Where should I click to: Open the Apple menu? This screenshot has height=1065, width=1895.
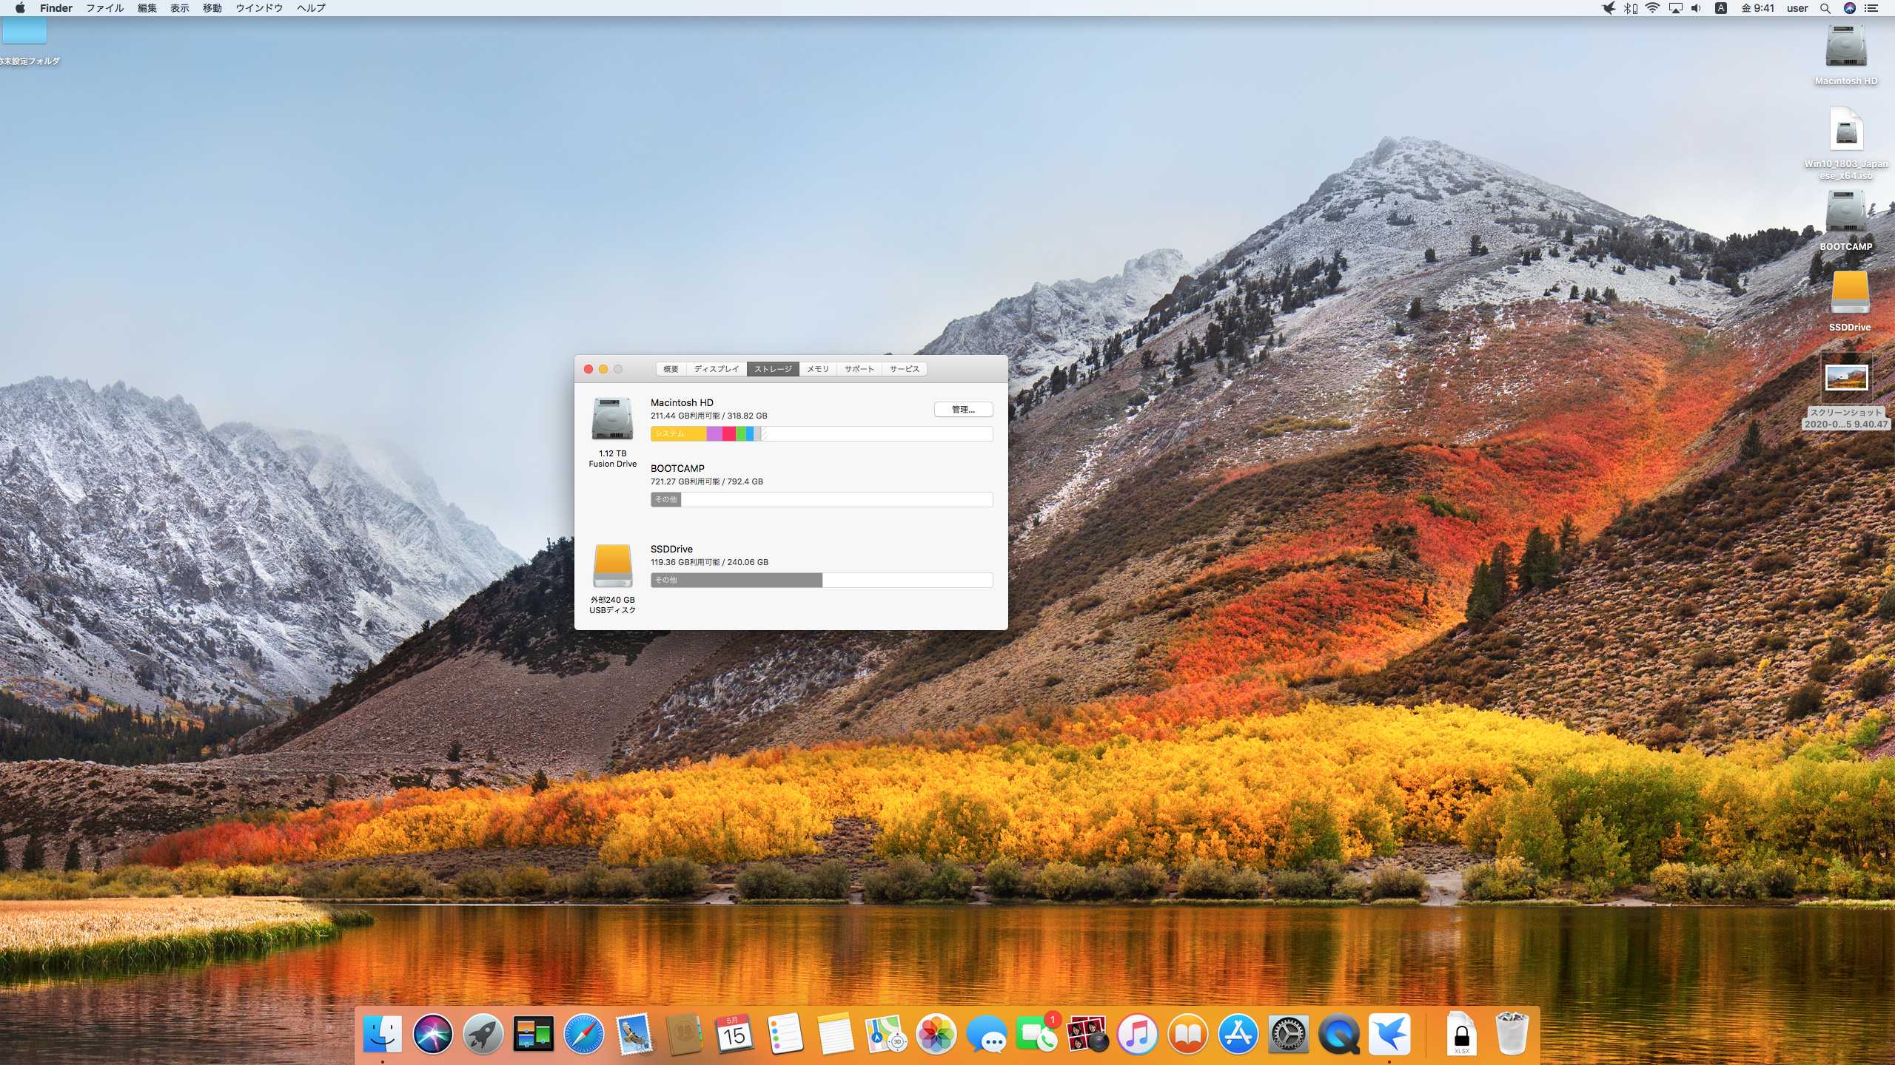click(x=20, y=8)
